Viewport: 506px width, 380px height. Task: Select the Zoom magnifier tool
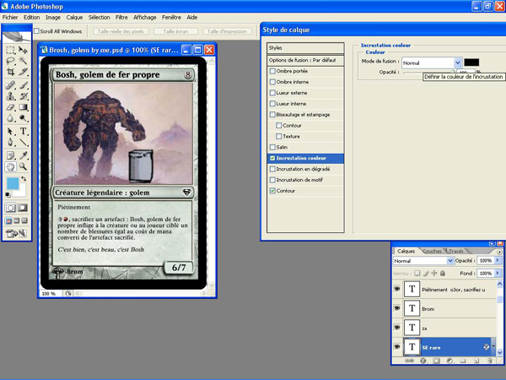click(23, 166)
